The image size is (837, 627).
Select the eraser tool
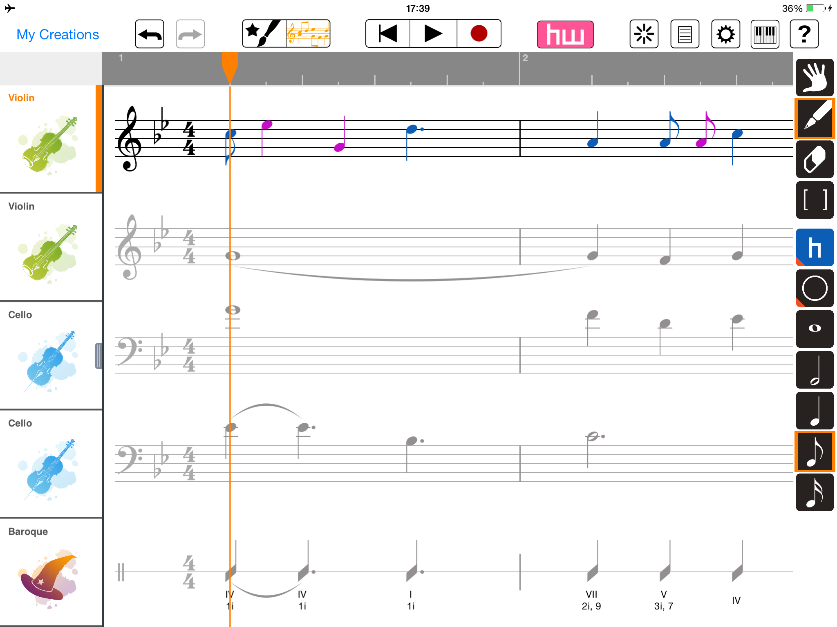814,160
